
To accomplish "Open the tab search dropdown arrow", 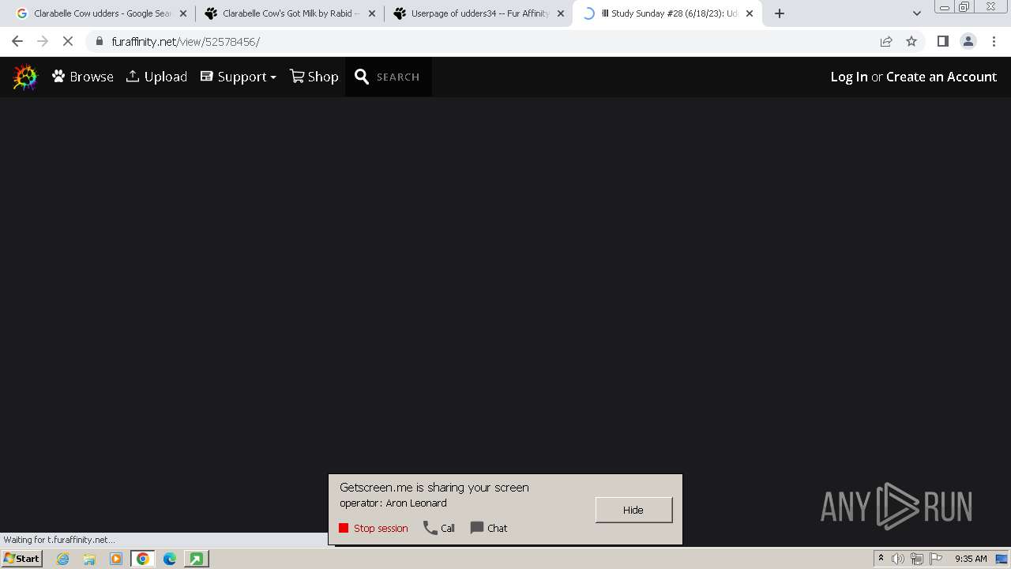I will [x=916, y=13].
